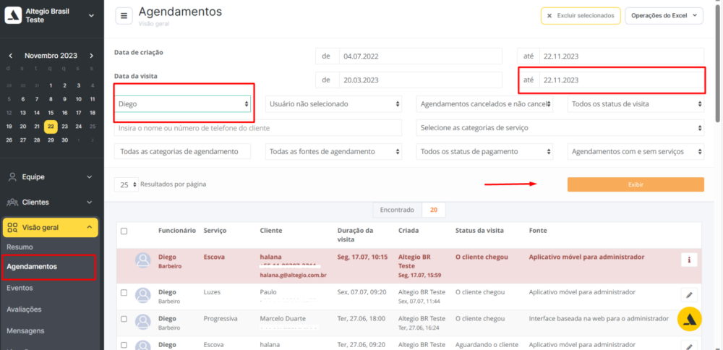Go to previous month in calendar
This screenshot has height=350, width=723.
(x=11, y=56)
